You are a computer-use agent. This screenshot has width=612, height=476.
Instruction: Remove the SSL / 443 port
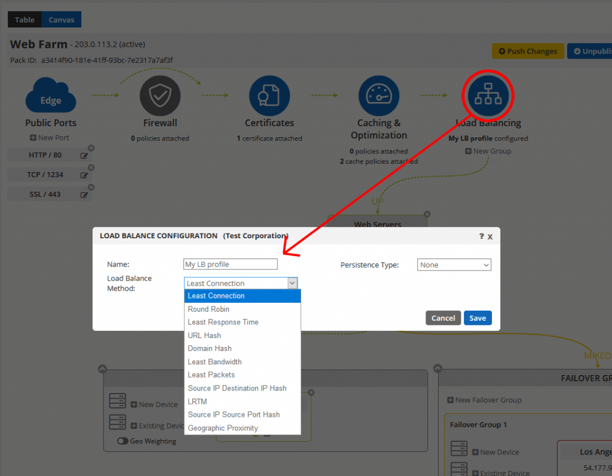click(x=91, y=187)
